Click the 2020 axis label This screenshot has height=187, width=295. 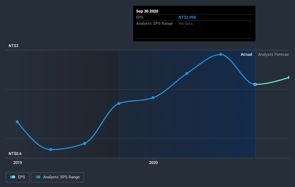point(153,163)
